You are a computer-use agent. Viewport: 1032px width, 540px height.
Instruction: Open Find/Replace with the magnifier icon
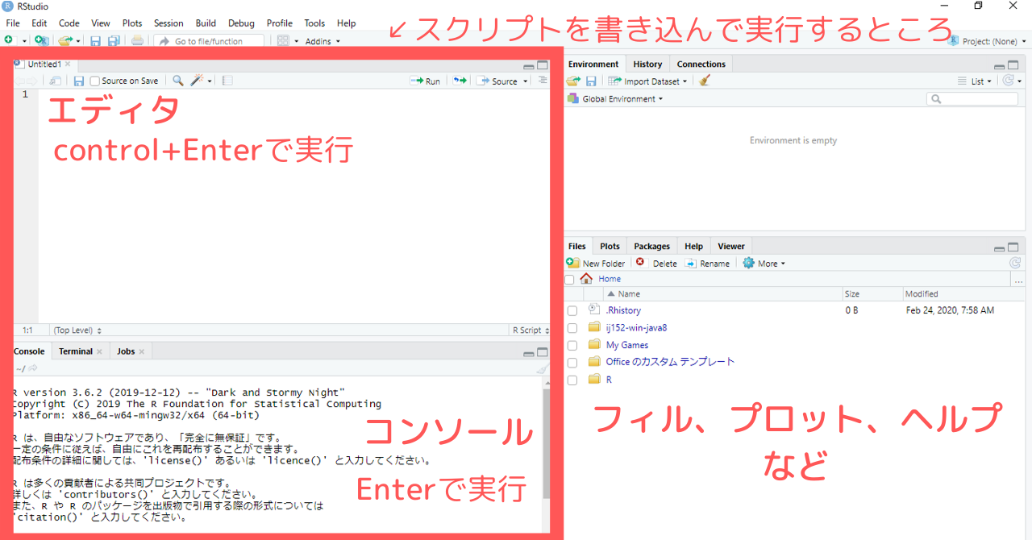click(x=177, y=80)
